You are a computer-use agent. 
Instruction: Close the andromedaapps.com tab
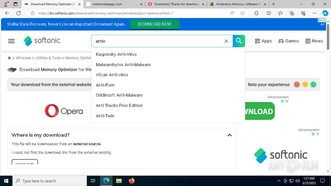click(x=141, y=4)
